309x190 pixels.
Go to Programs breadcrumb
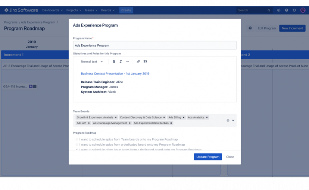coord(11,22)
